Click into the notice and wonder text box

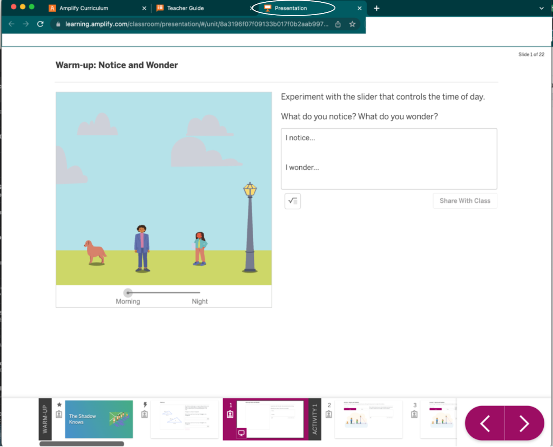(x=389, y=159)
